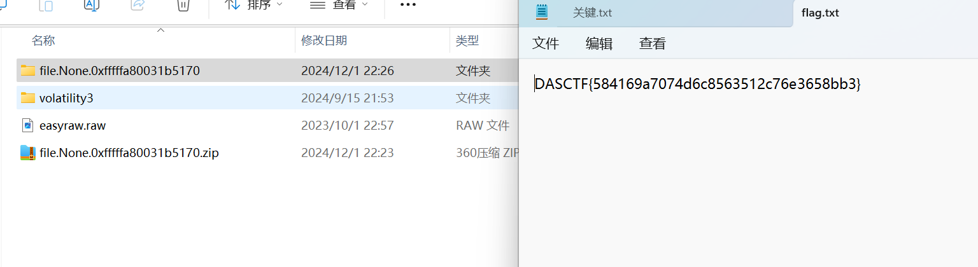This screenshot has height=267, width=978.
Task: Open the 查看 menu in Notepad
Action: tap(652, 43)
